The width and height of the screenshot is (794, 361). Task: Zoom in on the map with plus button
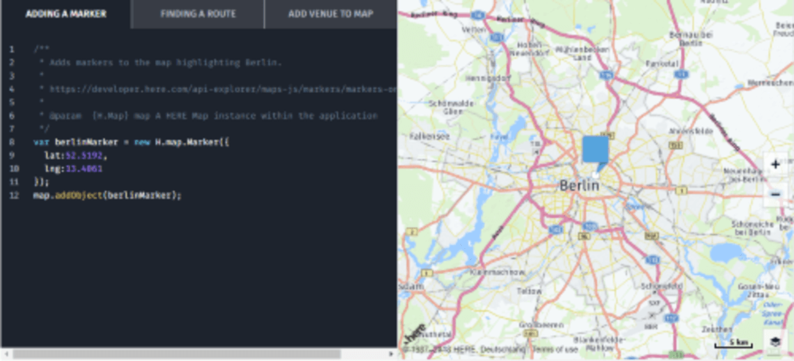(775, 165)
